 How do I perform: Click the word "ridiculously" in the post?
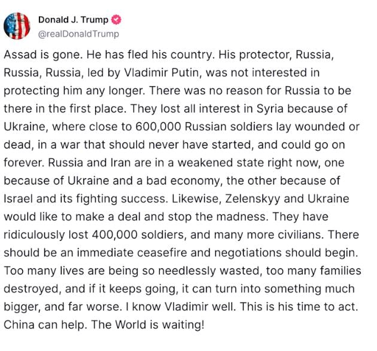point(34,235)
